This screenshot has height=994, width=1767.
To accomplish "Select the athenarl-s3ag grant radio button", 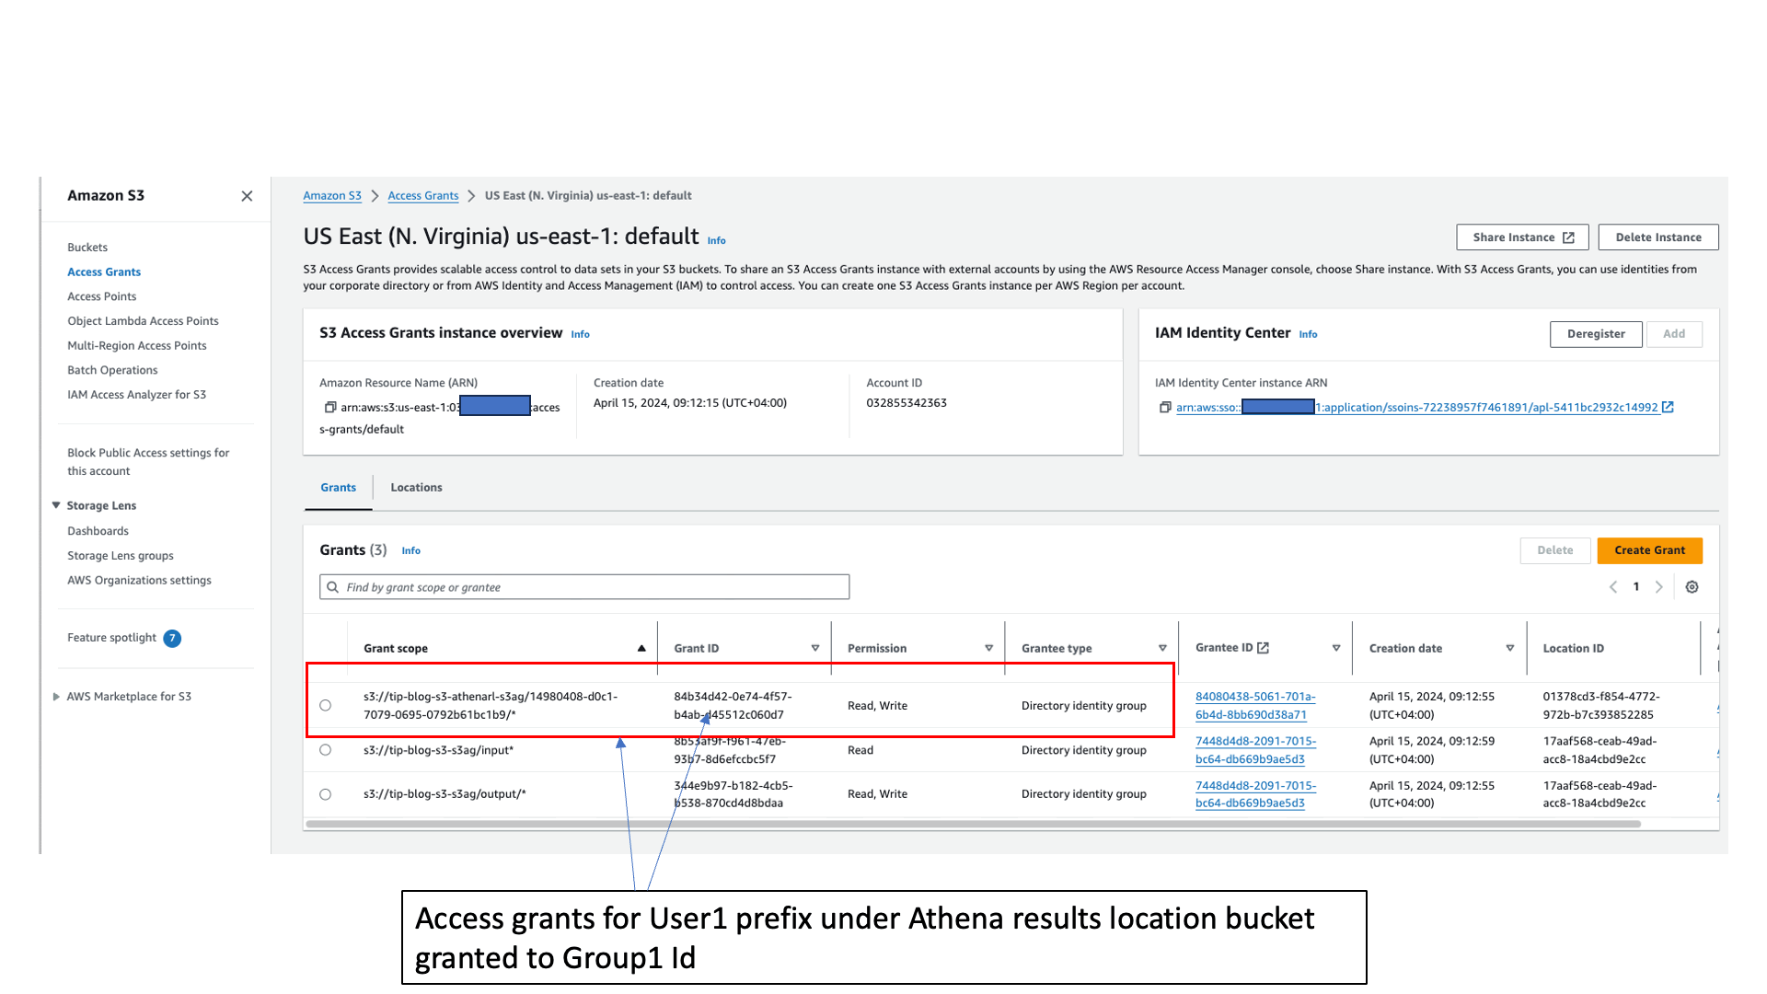I will 326,706.
